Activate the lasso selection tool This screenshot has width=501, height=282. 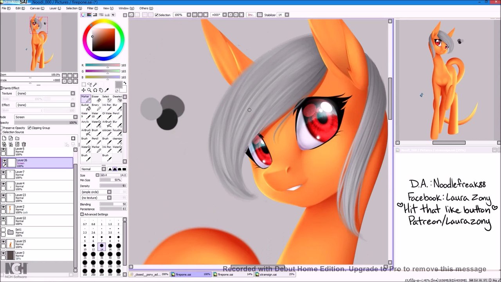tap(89, 85)
